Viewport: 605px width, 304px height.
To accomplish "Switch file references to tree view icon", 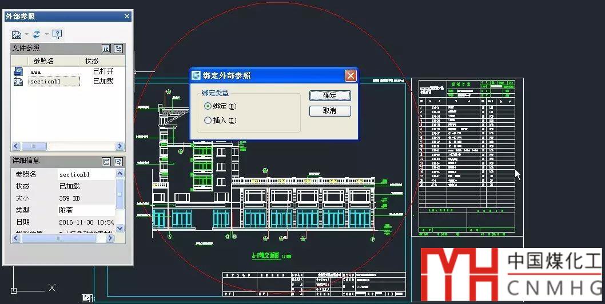I will tap(118, 49).
